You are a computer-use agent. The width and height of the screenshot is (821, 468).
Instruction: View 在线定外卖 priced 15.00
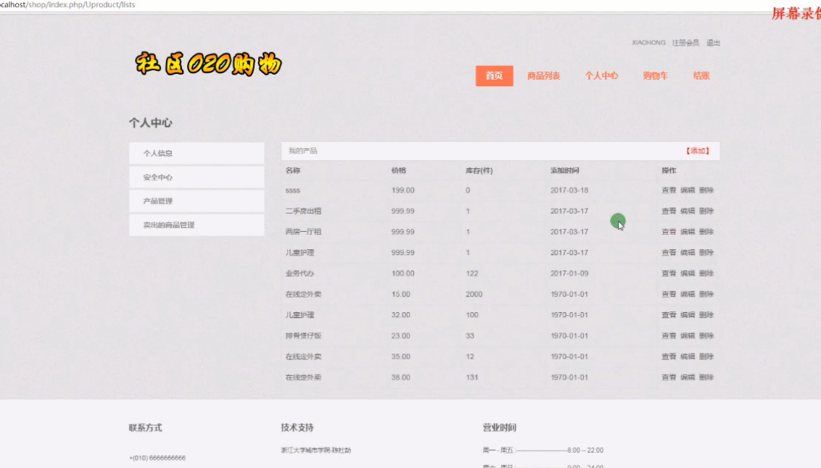(669, 294)
